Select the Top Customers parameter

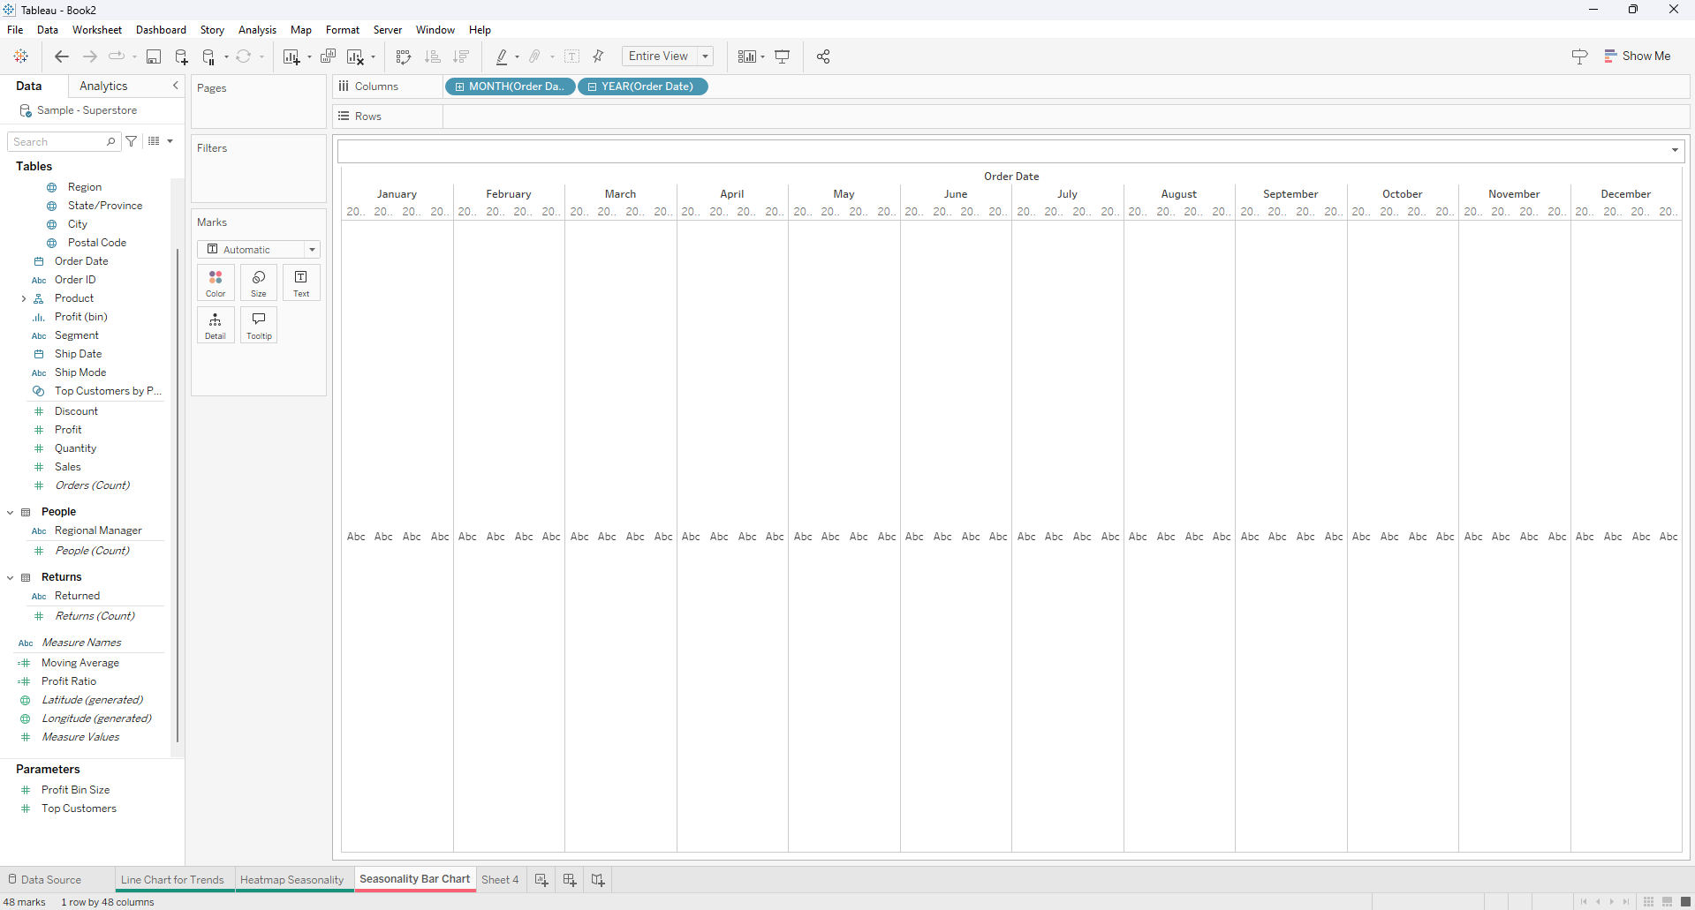point(79,808)
